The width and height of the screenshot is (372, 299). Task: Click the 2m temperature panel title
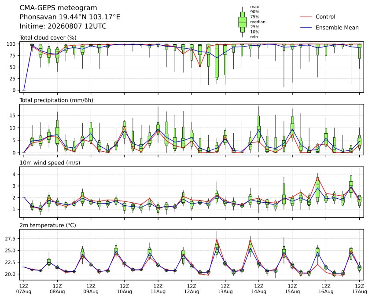[48, 225]
